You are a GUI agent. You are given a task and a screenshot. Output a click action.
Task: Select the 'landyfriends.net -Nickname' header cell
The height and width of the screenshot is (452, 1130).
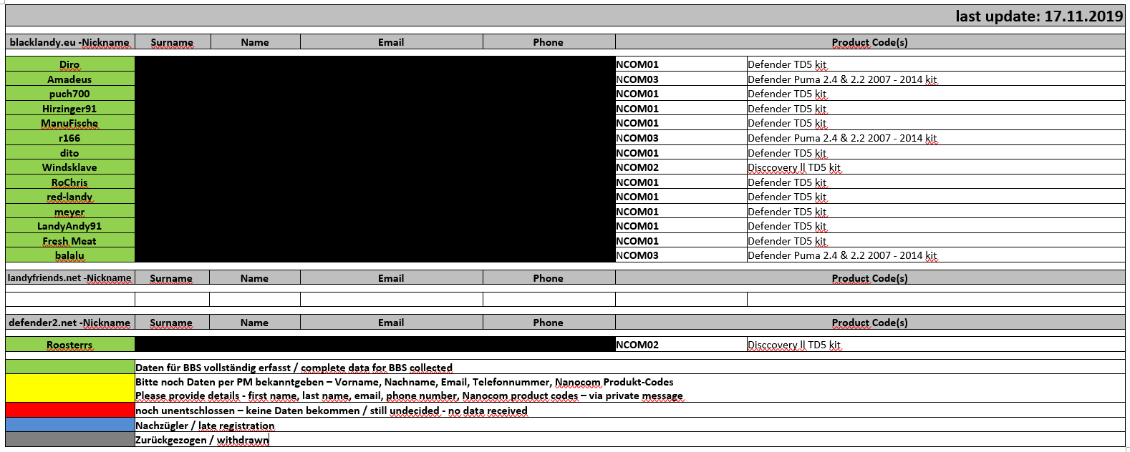tap(69, 277)
